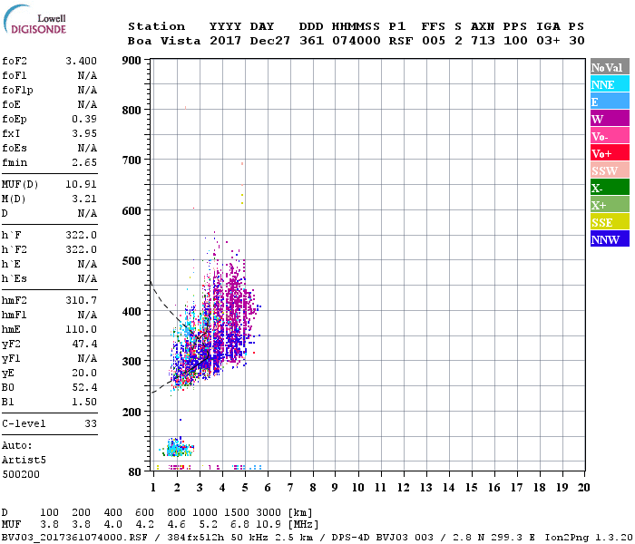
Task: Click the Ion2Png version text
Action: coord(589,538)
